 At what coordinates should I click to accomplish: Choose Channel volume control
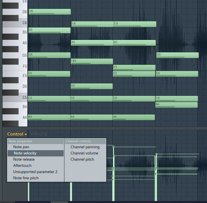point(84,153)
